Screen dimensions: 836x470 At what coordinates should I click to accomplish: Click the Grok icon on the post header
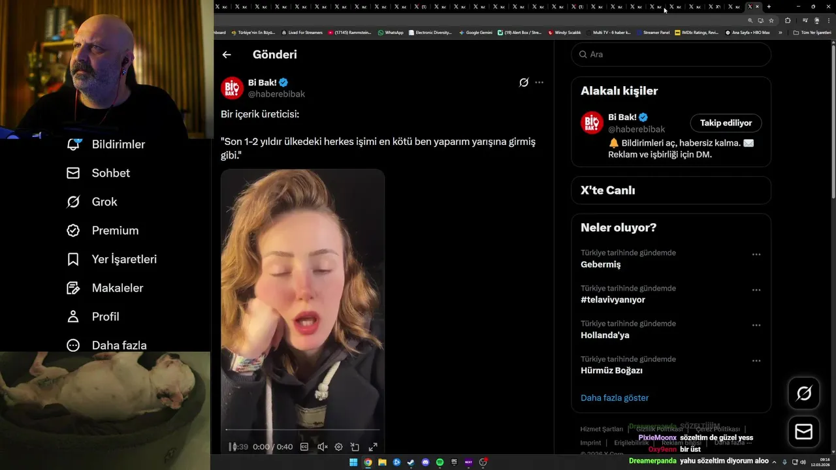[x=524, y=82]
